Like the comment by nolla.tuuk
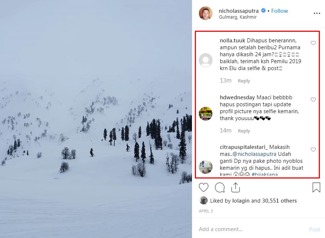This screenshot has height=238, width=325. (x=313, y=43)
